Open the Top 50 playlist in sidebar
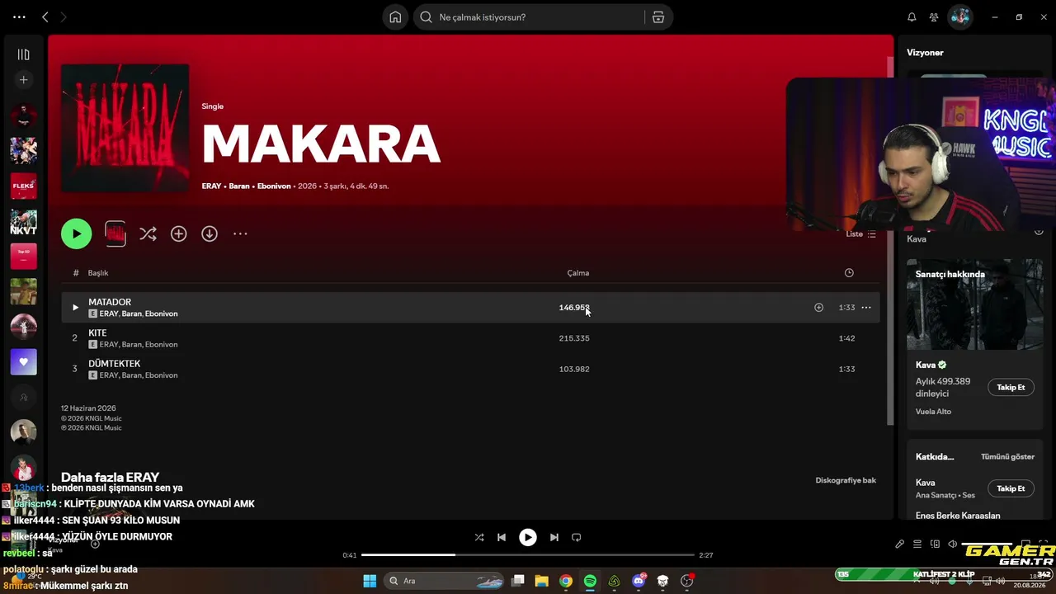Image resolution: width=1056 pixels, height=594 pixels. 24,257
